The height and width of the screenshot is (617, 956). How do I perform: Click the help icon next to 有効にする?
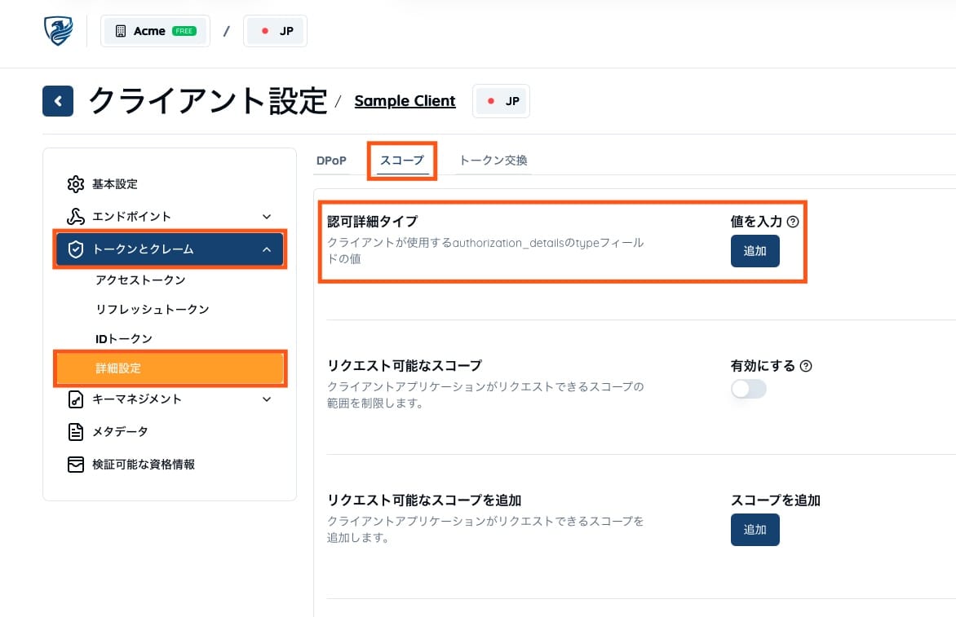pyautogui.click(x=806, y=366)
